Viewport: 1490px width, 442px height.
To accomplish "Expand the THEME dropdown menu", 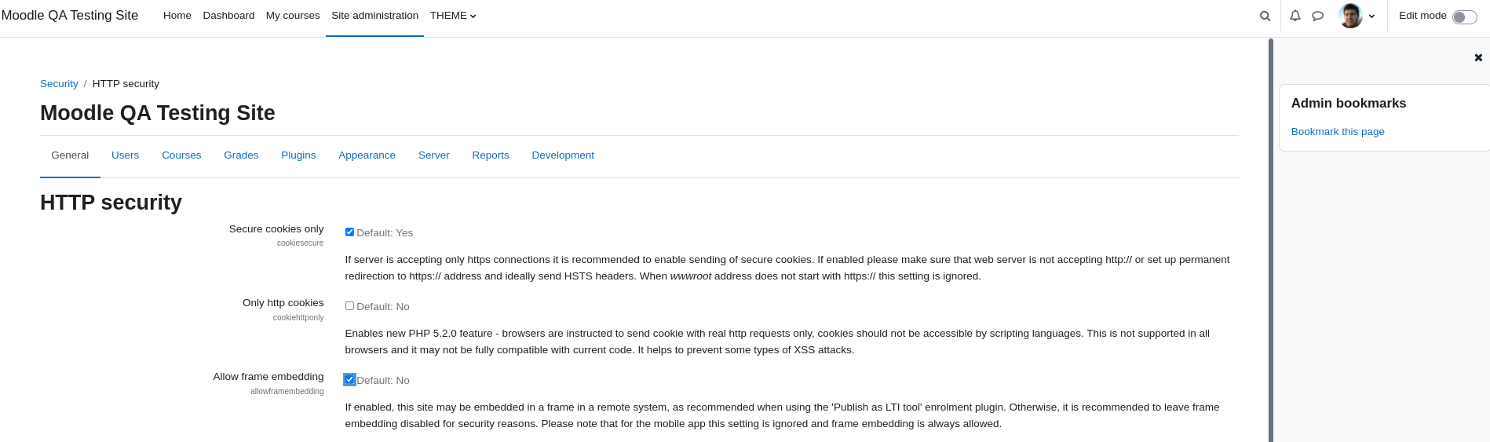I will pos(453,16).
